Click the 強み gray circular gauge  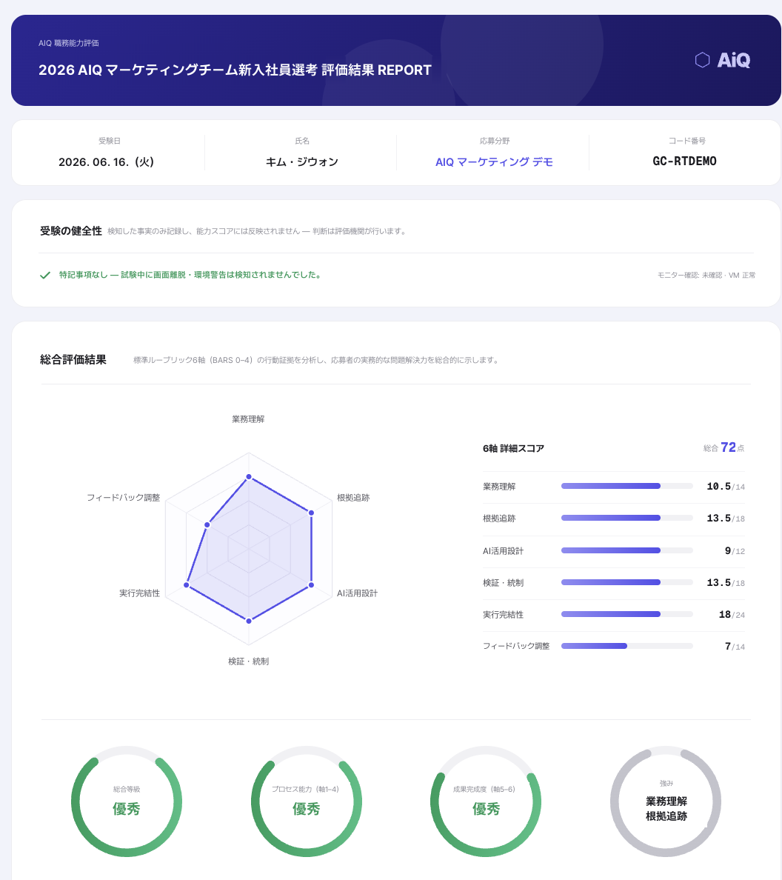click(666, 801)
